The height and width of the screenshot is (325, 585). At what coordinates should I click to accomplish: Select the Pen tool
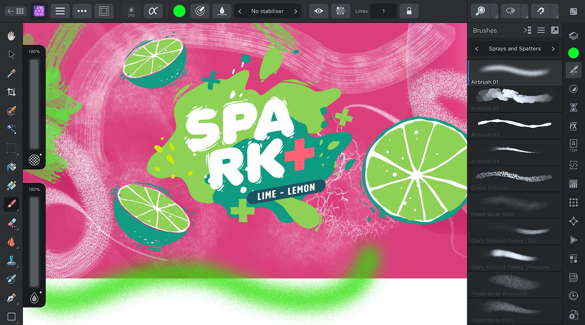(x=11, y=298)
